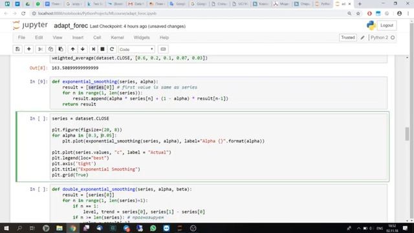Open the Kernel menu
This screenshot has height=233, width=414.
click(x=117, y=38)
